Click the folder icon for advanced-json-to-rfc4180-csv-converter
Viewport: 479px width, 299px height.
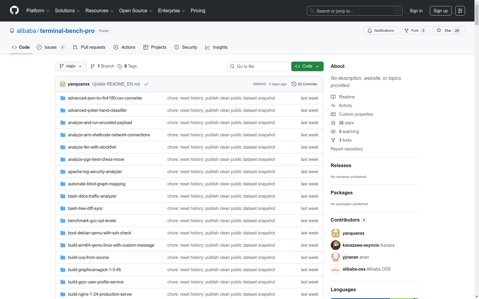pyautogui.click(x=63, y=98)
